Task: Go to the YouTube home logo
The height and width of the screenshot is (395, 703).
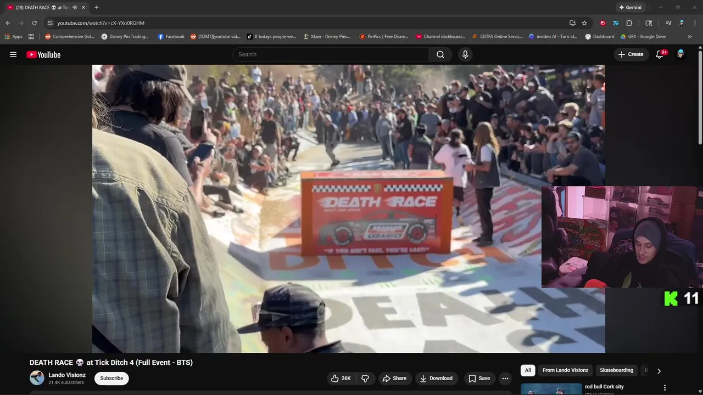Action: click(x=43, y=54)
